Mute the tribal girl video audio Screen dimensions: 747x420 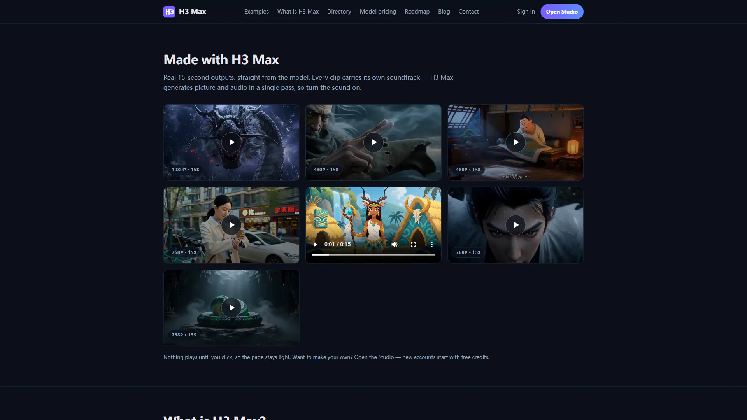pos(395,244)
